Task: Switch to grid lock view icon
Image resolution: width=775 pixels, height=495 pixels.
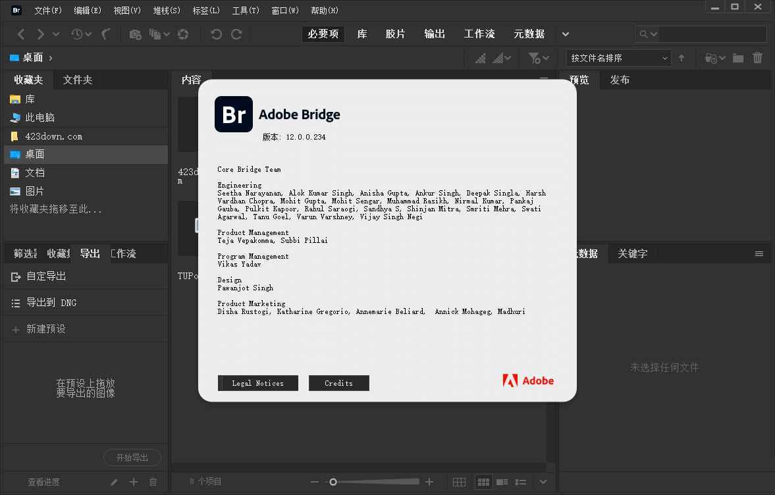Action: pos(459,482)
